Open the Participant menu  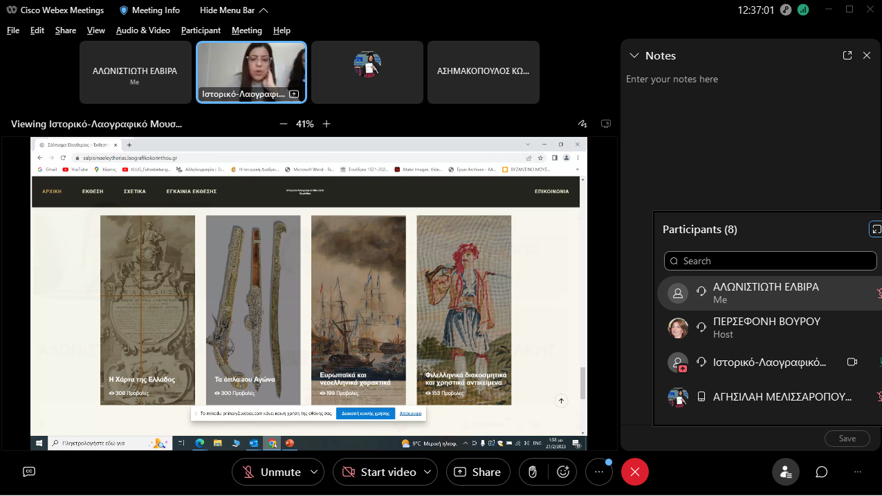point(201,30)
